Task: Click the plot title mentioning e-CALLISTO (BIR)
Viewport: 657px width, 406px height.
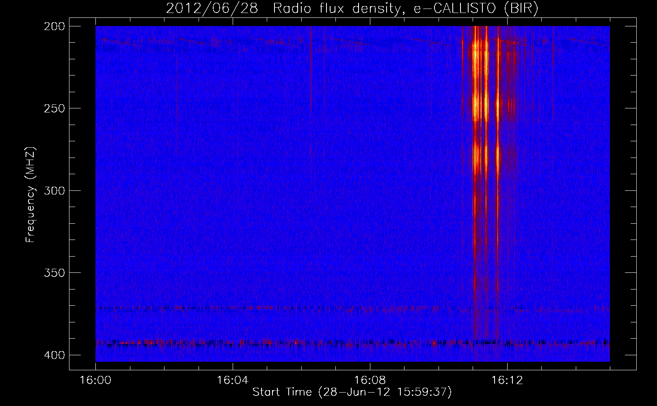Action: (352, 9)
